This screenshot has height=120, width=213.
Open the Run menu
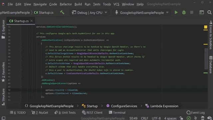(88, 4)
